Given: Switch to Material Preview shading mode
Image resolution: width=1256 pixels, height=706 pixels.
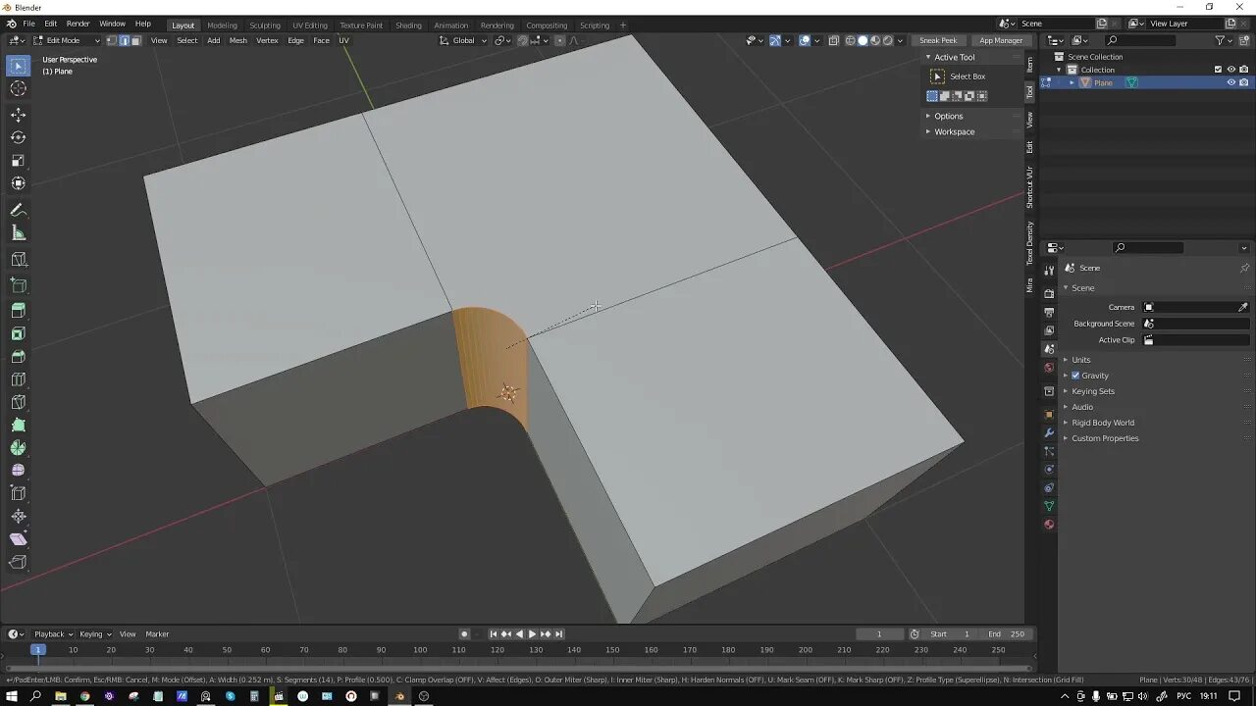Looking at the screenshot, I should [x=874, y=40].
